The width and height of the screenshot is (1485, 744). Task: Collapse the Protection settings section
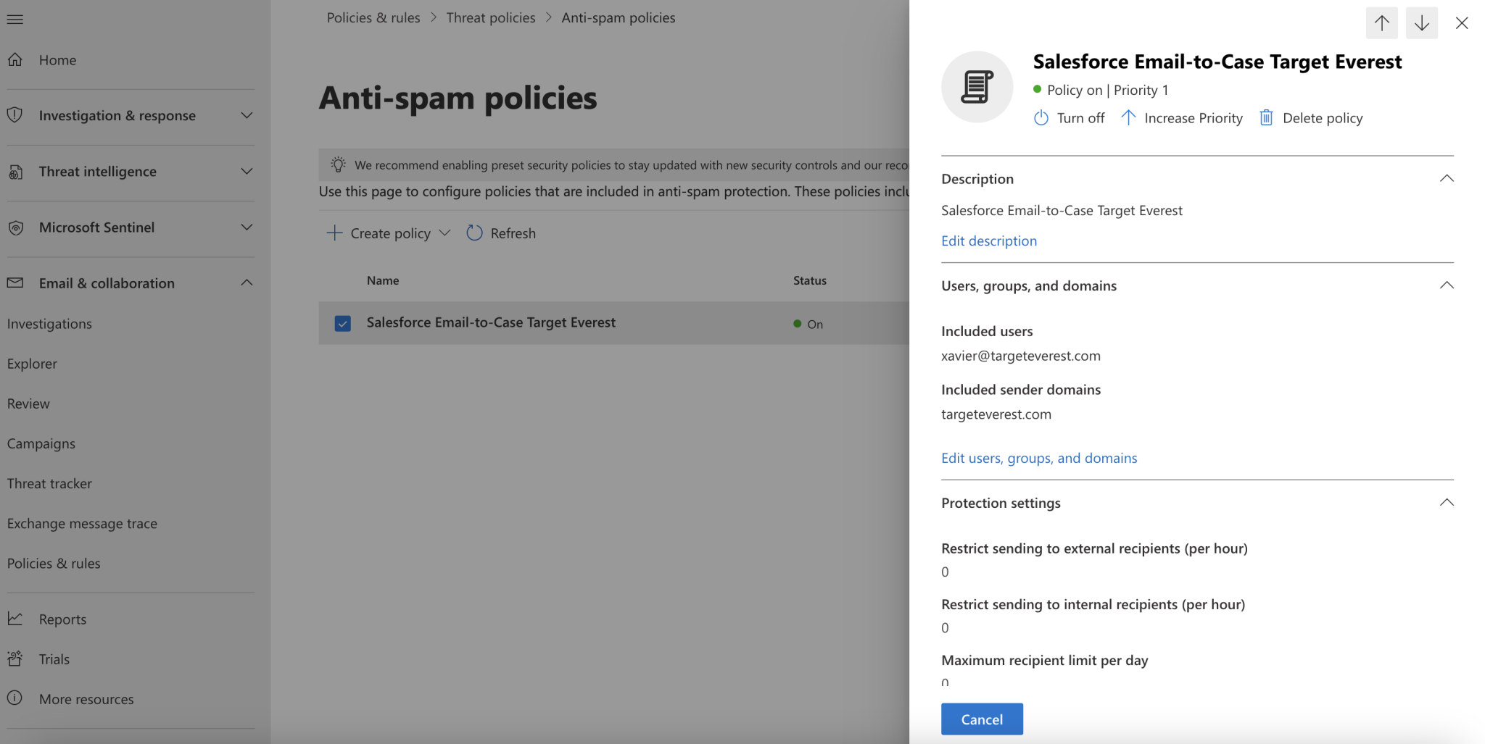[x=1447, y=502]
